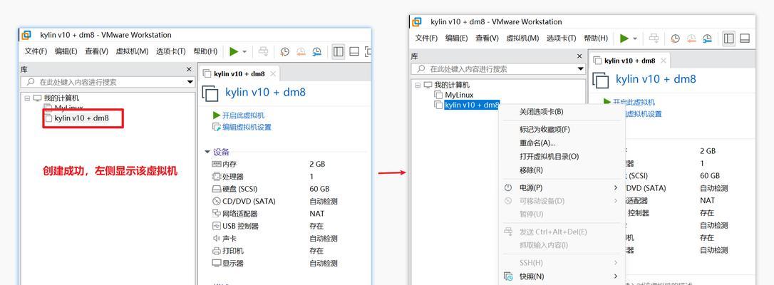
Task: Click the 60 GB value in right window
Action: point(710,175)
